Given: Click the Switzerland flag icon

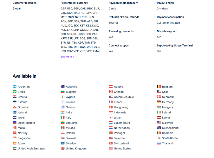Looking at the screenshot, I should click(x=111, y=143).
